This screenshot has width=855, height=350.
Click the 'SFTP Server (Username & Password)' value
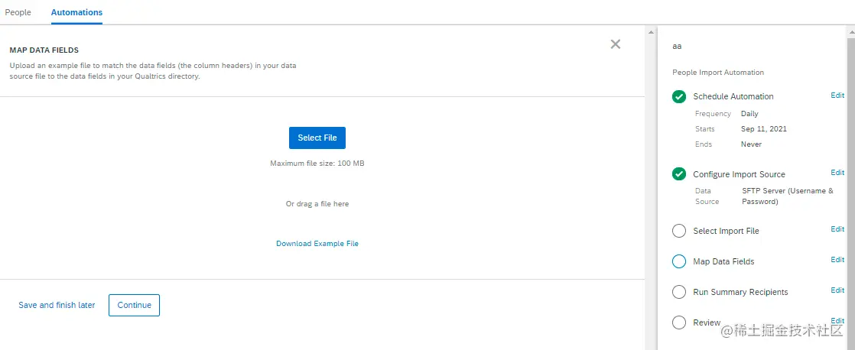click(788, 196)
